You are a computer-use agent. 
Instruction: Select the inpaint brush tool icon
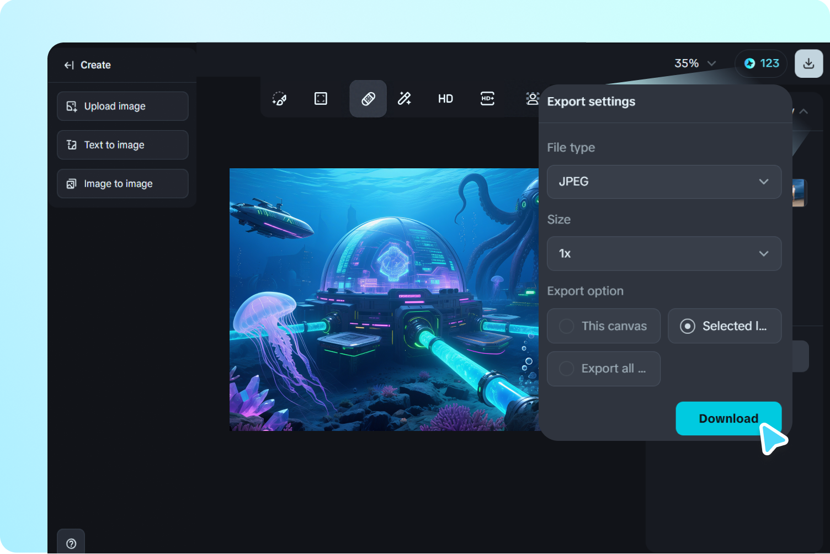tap(279, 99)
